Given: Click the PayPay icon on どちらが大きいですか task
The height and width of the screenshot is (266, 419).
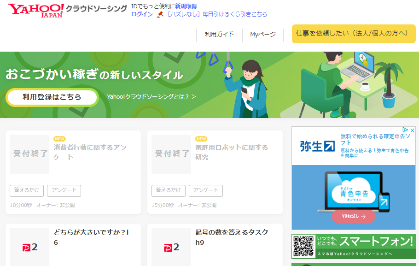Looking at the screenshot, I should (29, 248).
